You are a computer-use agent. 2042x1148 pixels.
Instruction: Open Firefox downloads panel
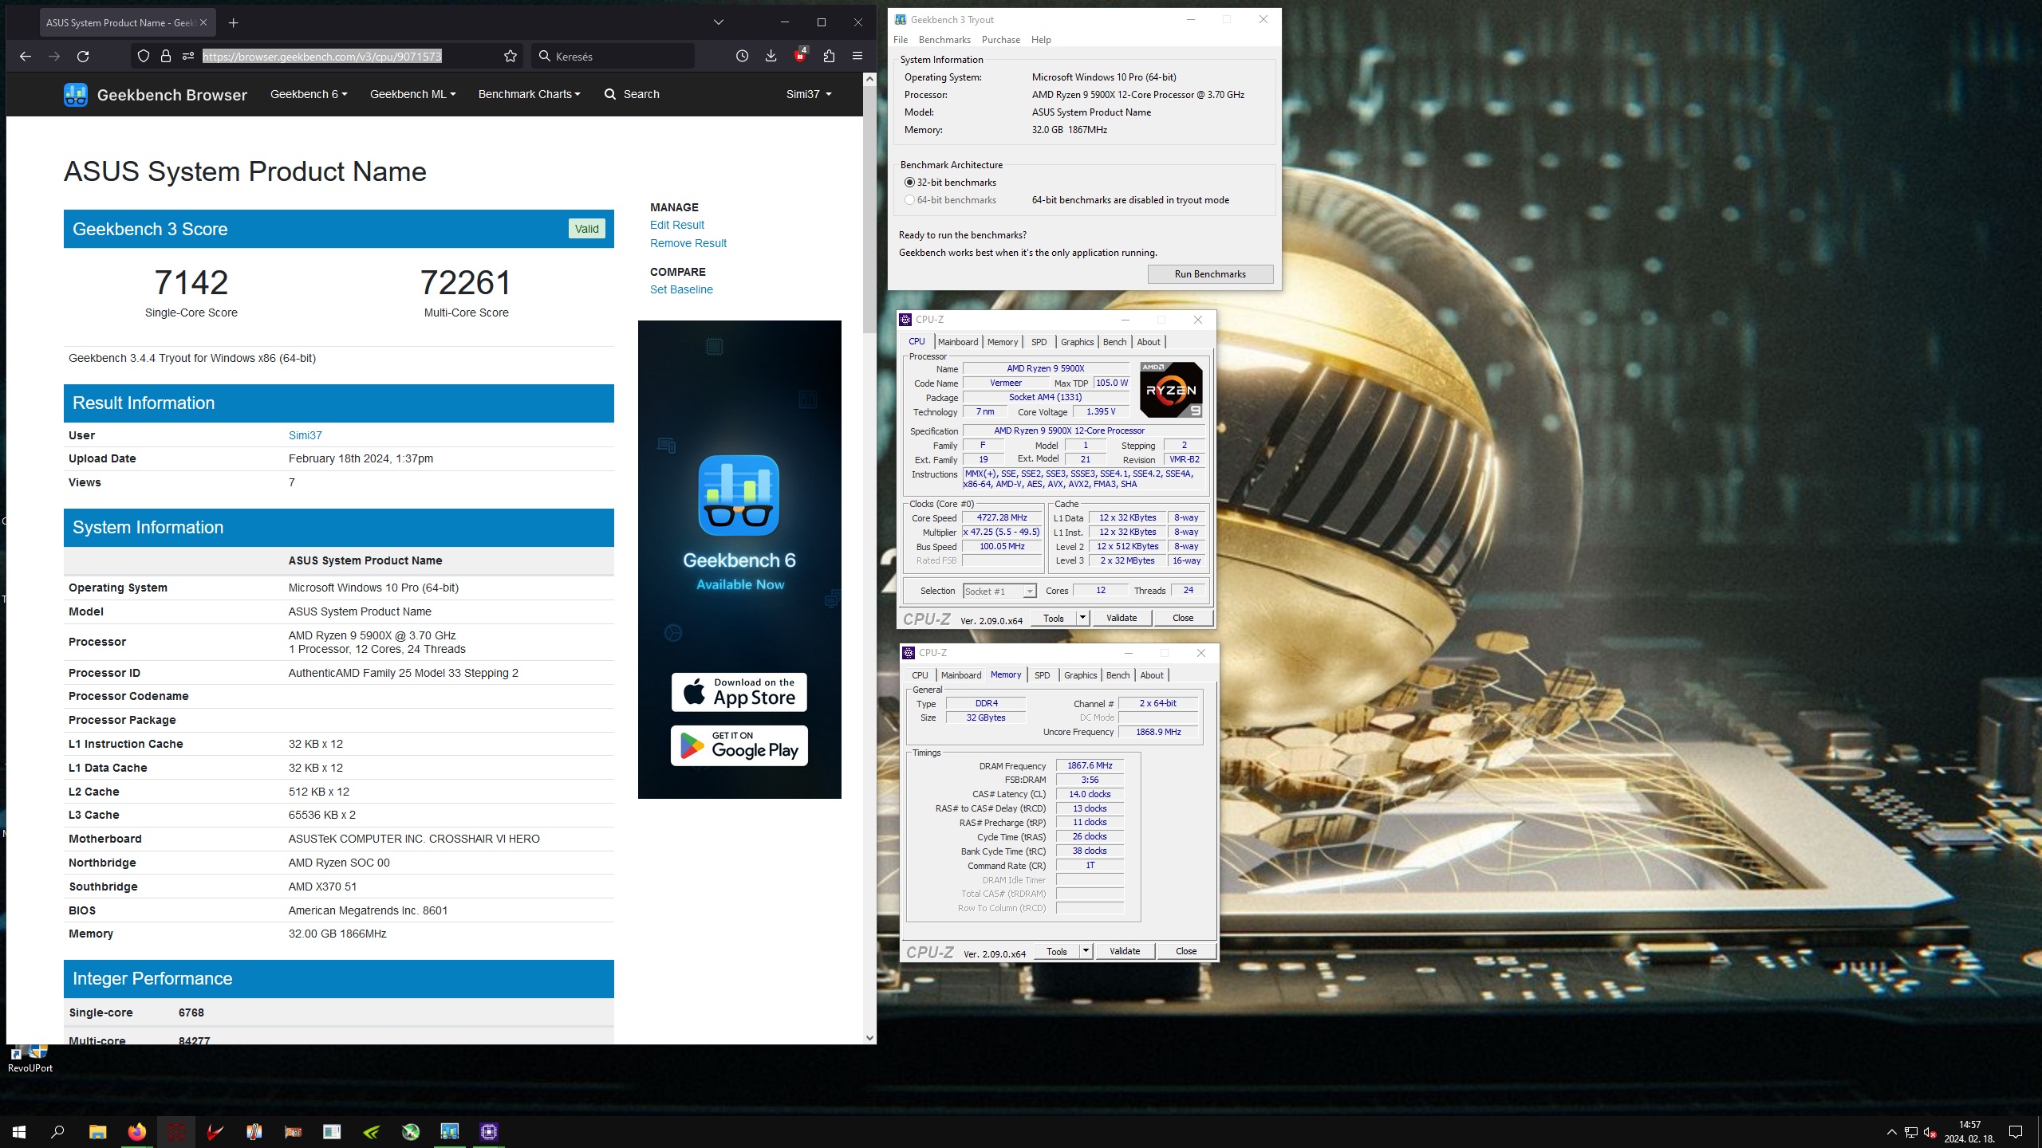771,57
